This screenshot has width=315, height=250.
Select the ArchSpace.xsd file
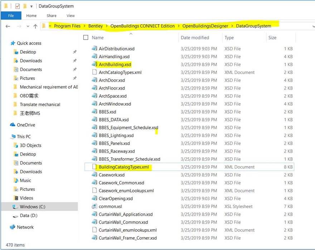[112, 96]
